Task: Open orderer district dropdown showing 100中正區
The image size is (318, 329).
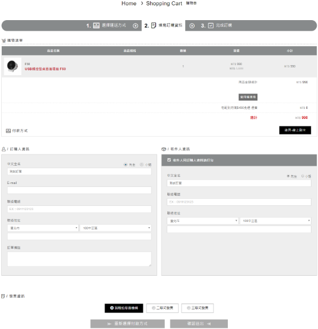Action: tap(116, 228)
